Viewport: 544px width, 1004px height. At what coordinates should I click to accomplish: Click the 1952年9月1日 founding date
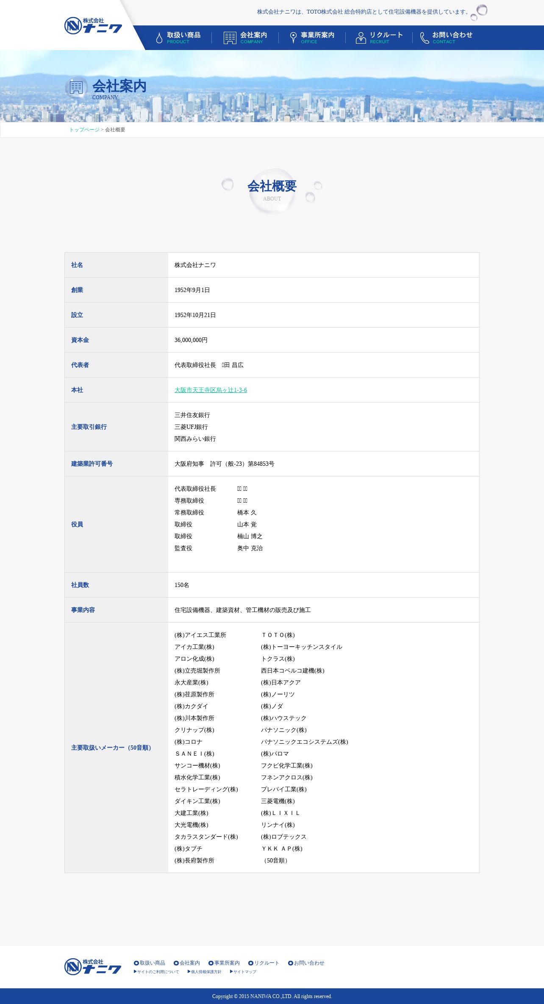coord(192,290)
